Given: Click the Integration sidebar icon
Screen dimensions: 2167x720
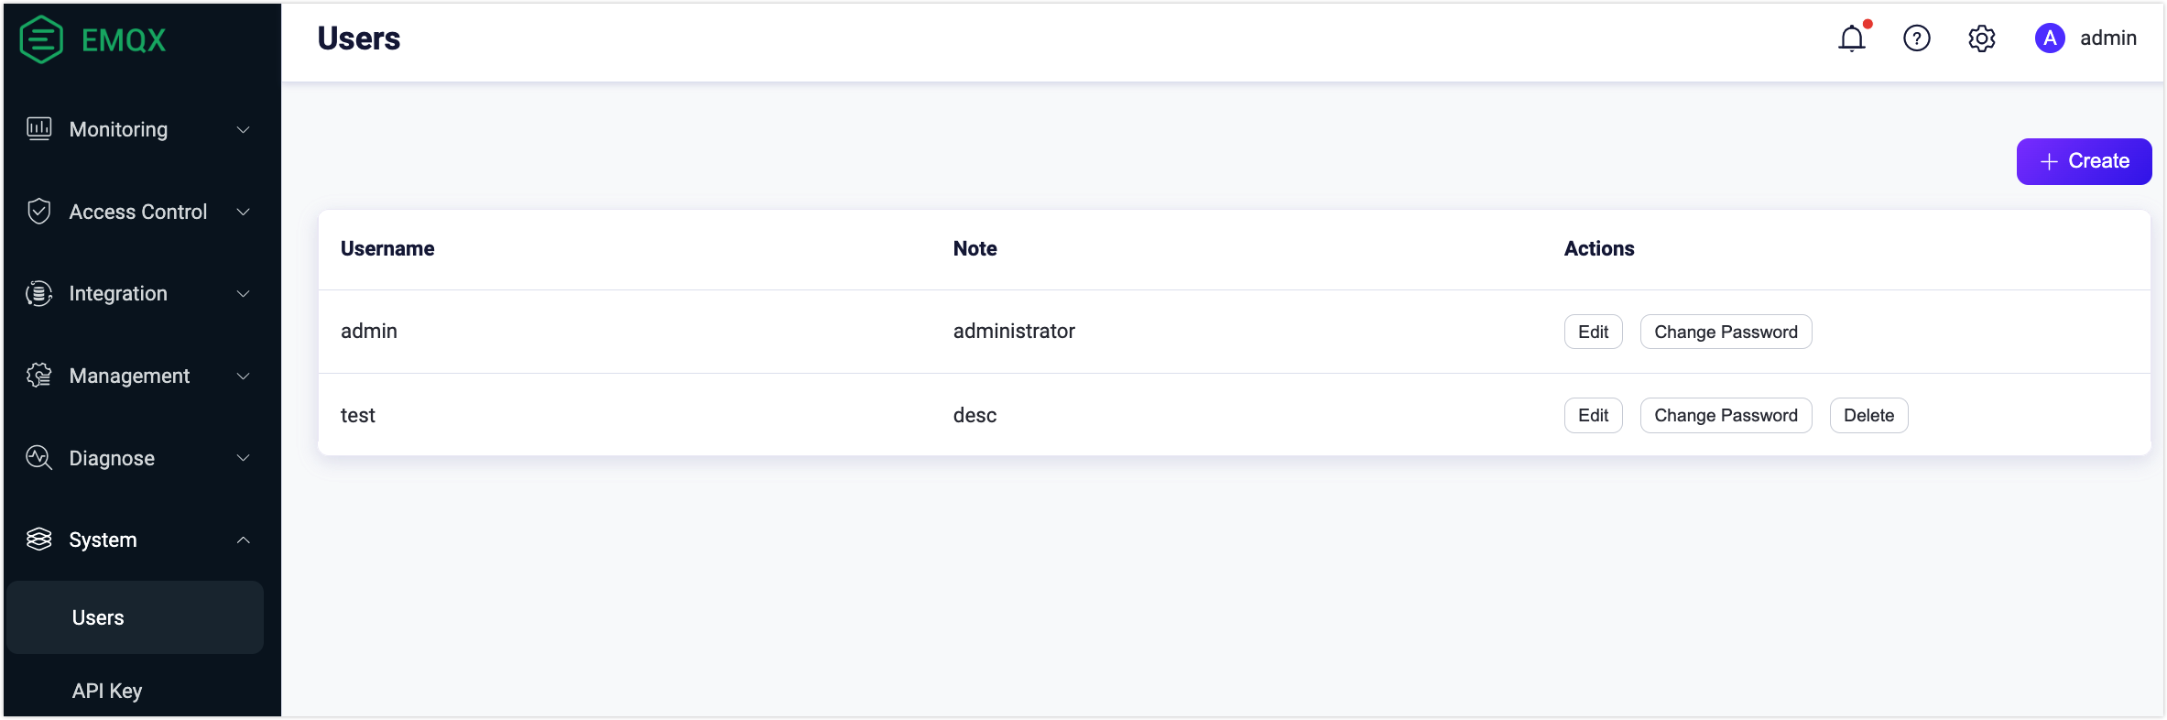Looking at the screenshot, I should (x=39, y=293).
